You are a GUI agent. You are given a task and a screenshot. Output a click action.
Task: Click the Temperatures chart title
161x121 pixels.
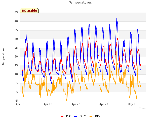coord(80,3)
